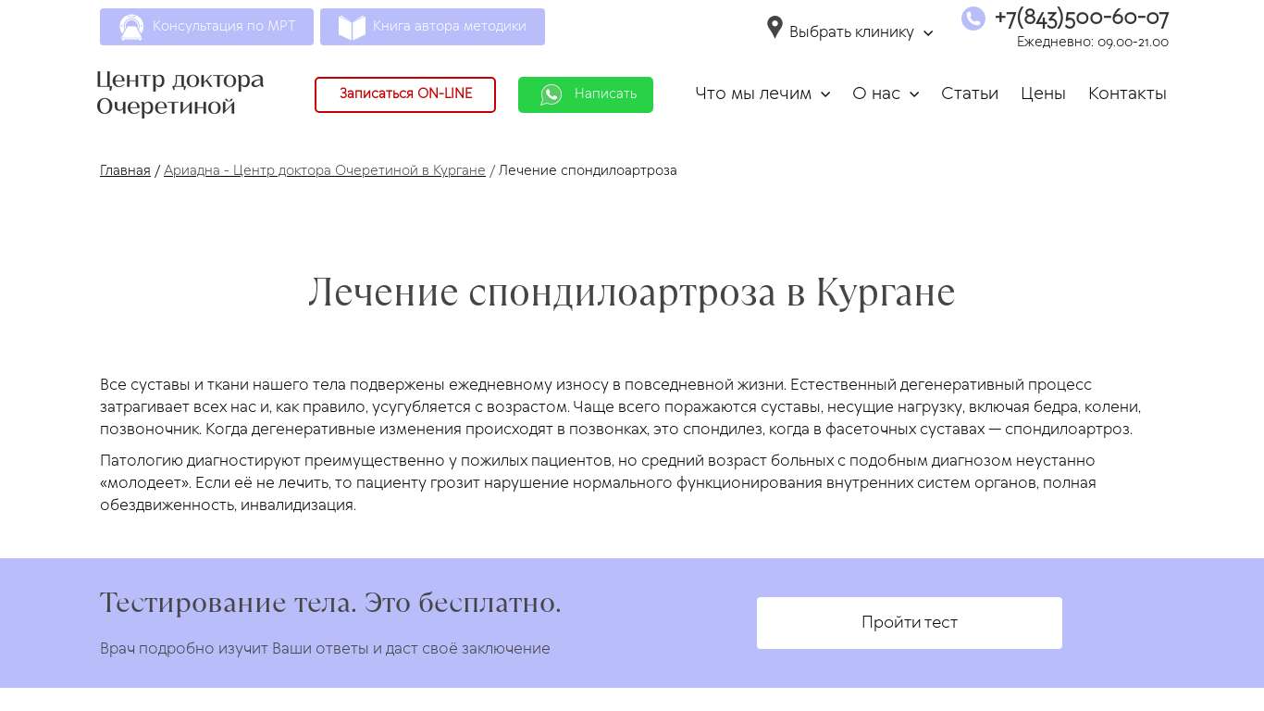The height and width of the screenshot is (711, 1264).
Task: Click the MRT scanner icon
Action: pyautogui.click(x=131, y=28)
